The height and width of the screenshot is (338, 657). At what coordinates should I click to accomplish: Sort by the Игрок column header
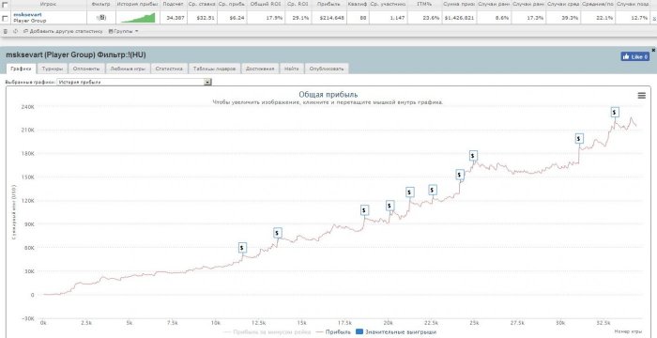49,4
